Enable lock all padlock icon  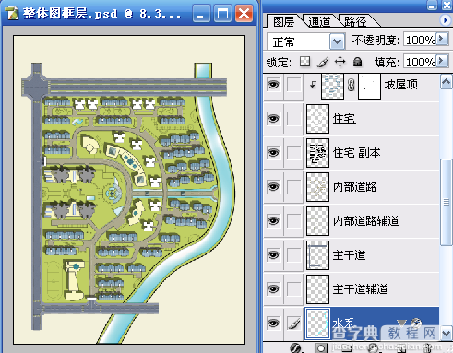coord(357,62)
